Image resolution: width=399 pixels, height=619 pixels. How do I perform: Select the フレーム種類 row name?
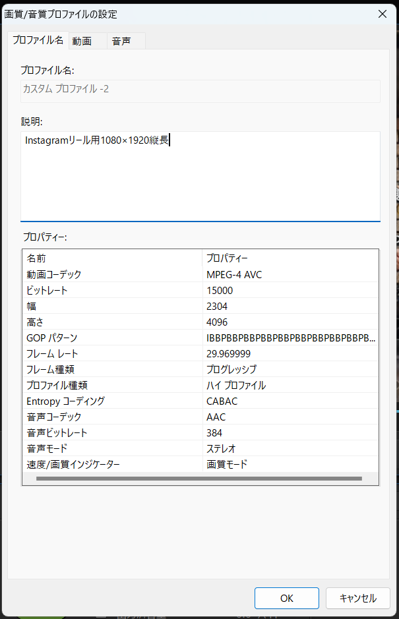point(50,370)
